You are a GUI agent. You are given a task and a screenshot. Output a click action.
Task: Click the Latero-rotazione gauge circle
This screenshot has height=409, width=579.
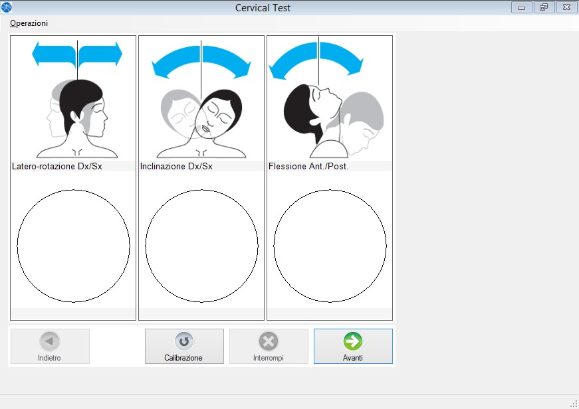[74, 246]
